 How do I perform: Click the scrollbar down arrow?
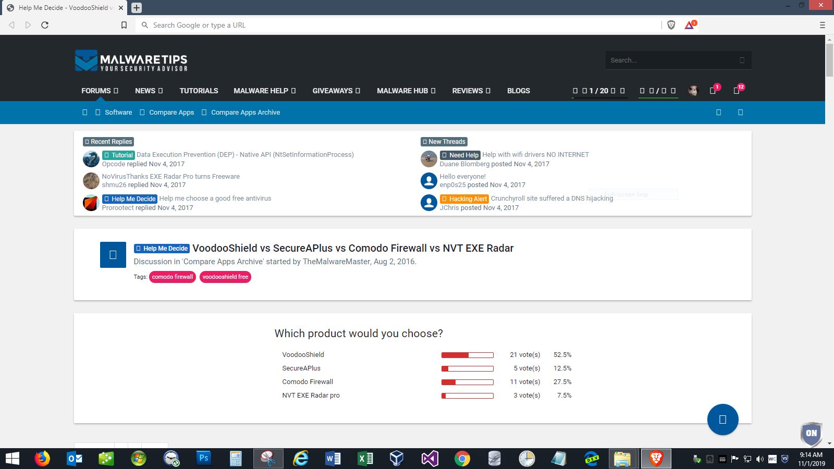point(830,443)
